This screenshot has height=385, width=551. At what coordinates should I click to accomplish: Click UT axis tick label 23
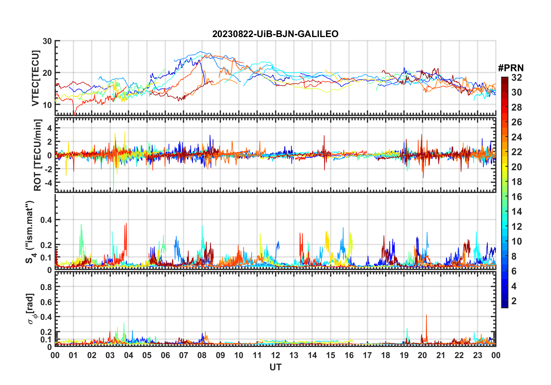[x=477, y=355]
